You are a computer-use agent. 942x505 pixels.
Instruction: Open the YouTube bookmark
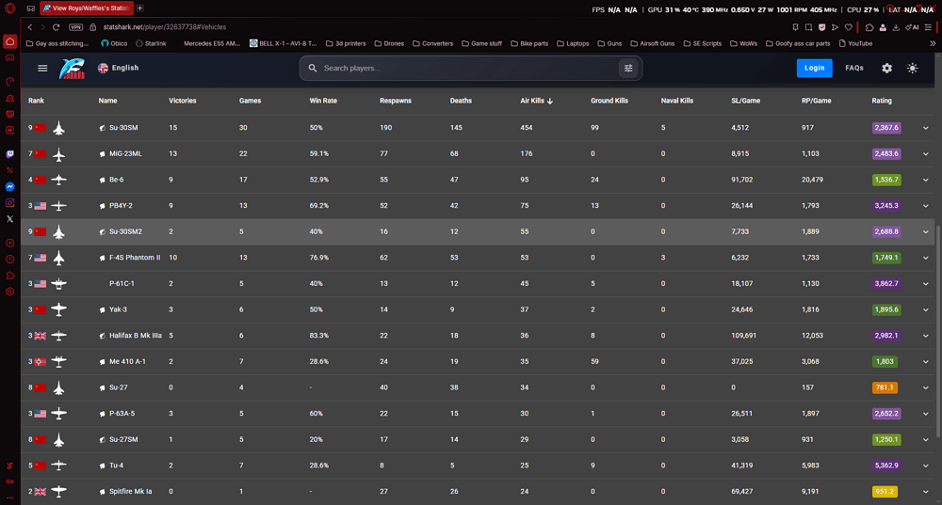[x=855, y=43]
